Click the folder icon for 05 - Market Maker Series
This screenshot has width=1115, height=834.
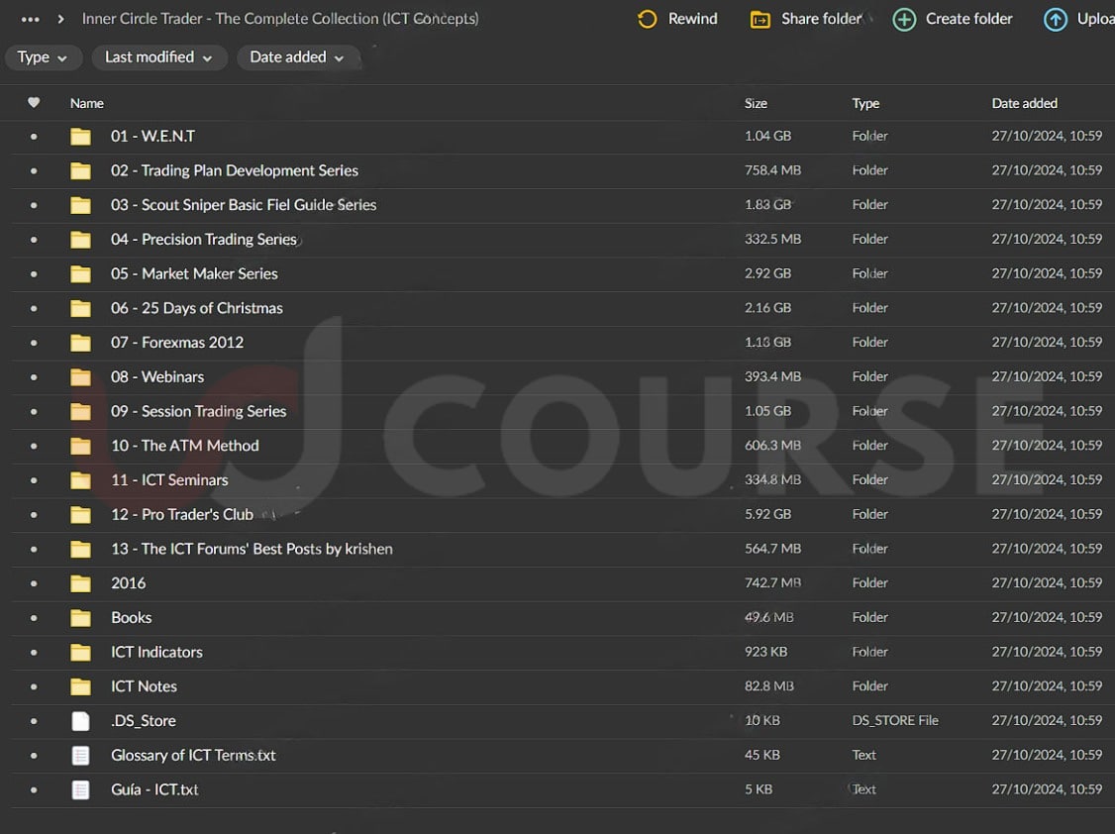[81, 274]
